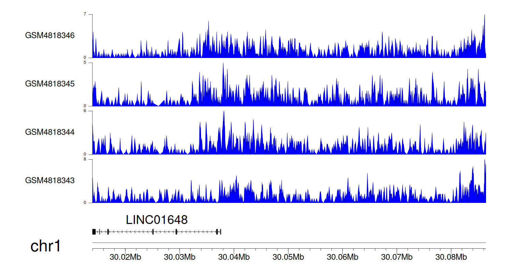Click the 30.07Mb axis tick label
The image size is (512, 266).
pos(397,257)
